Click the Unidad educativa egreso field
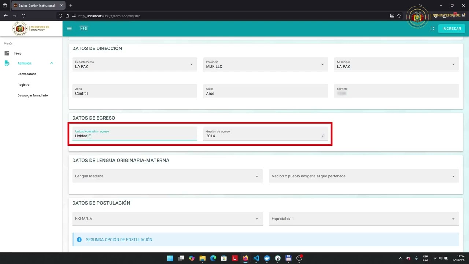 (134, 134)
